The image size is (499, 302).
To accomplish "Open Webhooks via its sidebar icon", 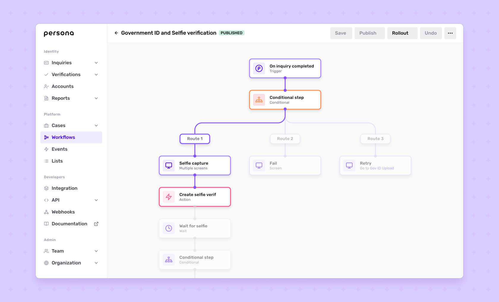I will pos(46,212).
